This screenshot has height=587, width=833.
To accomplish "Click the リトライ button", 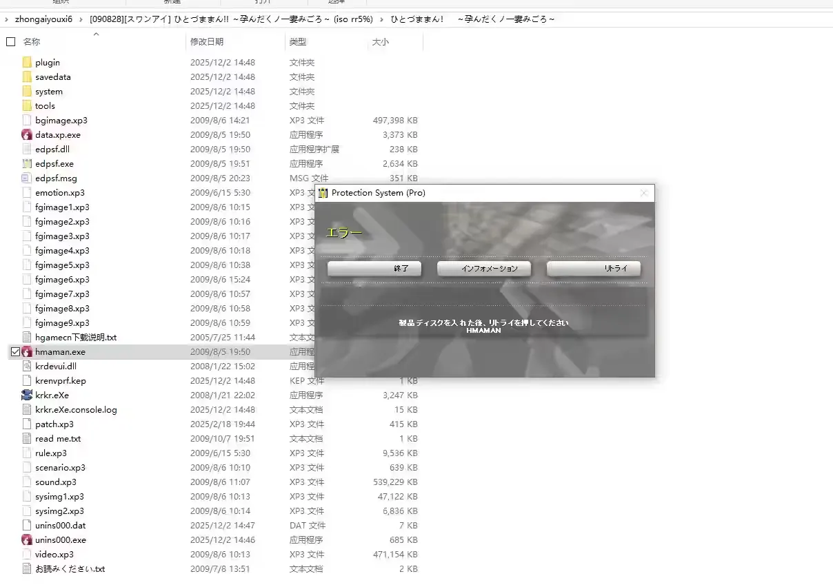I will pyautogui.click(x=594, y=269).
